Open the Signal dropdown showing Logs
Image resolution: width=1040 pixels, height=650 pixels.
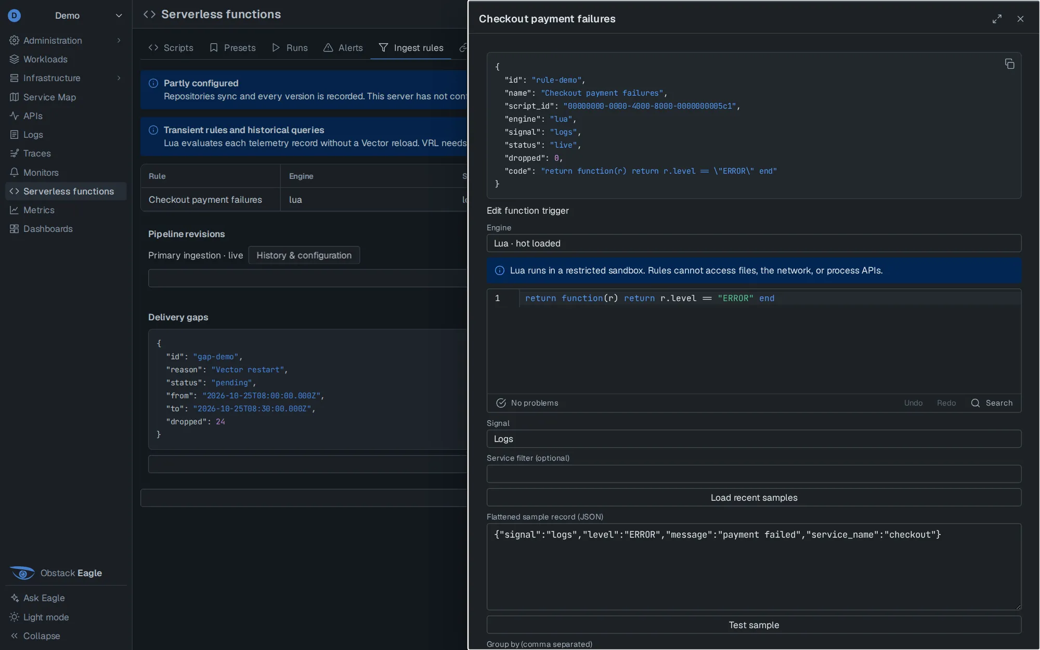pos(753,439)
